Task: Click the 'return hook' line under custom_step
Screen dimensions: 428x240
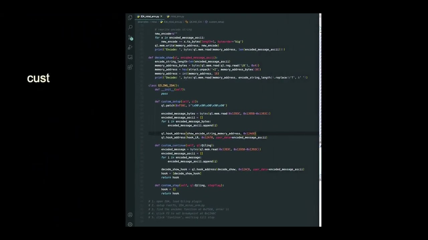Action: pos(170,193)
